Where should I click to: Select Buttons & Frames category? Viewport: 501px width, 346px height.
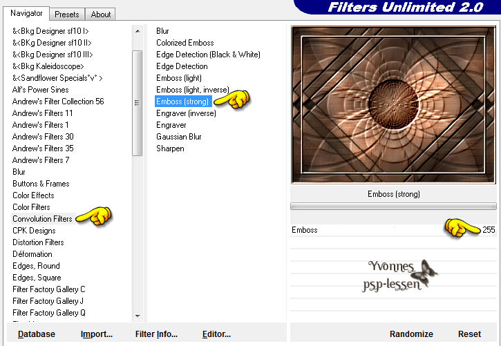coord(41,184)
